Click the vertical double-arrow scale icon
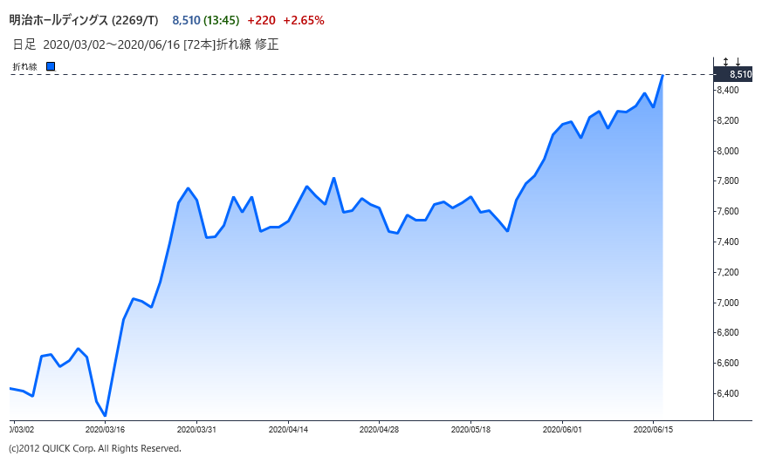This screenshot has height=463, width=762. tap(725, 62)
